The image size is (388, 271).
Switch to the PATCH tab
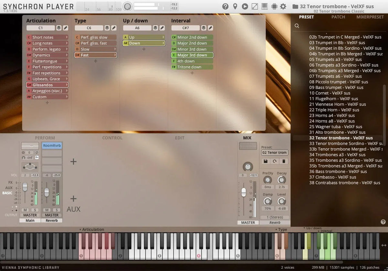click(338, 17)
